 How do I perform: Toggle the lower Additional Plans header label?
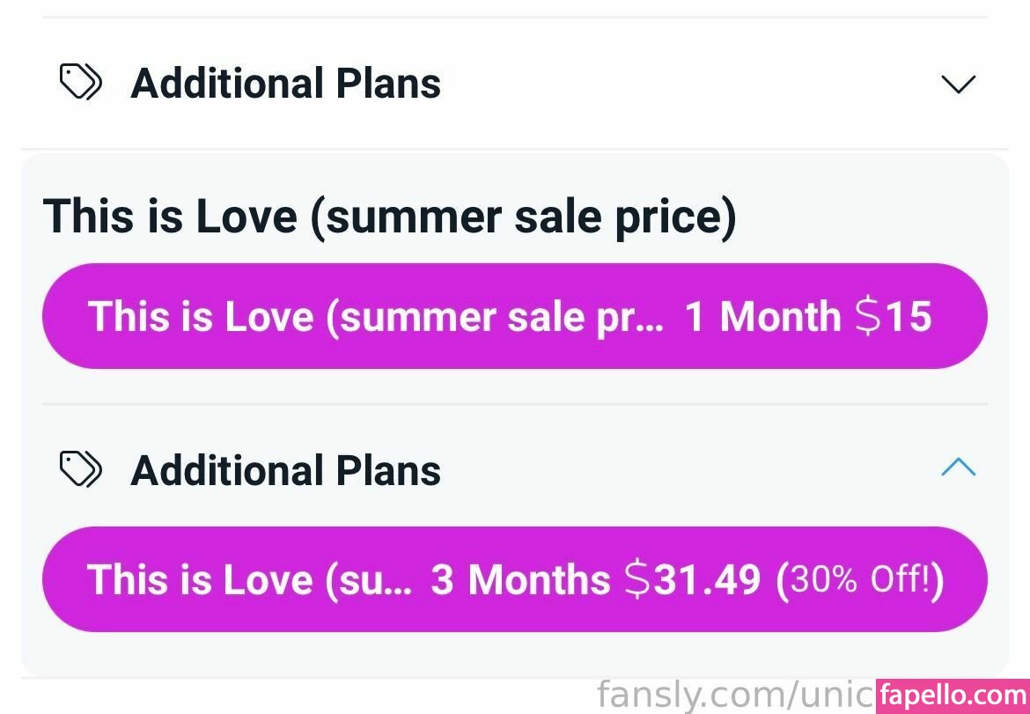pyautogui.click(x=285, y=470)
